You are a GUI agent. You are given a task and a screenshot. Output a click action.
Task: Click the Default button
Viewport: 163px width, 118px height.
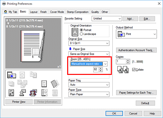click(x=145, y=103)
